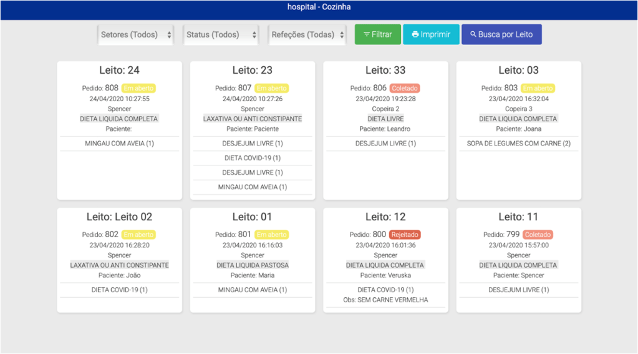The width and height of the screenshot is (638, 354).
Task: Click the Busca por Leito button label
Action: click(505, 35)
